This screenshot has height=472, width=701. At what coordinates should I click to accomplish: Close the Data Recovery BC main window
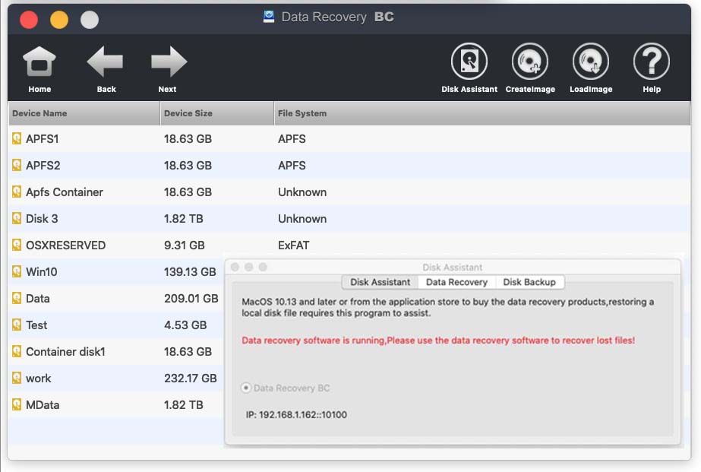click(x=29, y=20)
